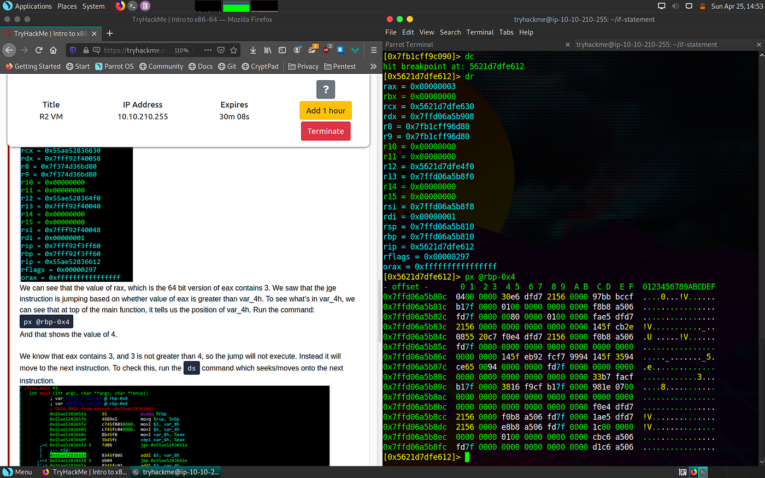Screen dimensions: 765x478
Task: Click the blue S extension icon
Action: [x=340, y=50]
